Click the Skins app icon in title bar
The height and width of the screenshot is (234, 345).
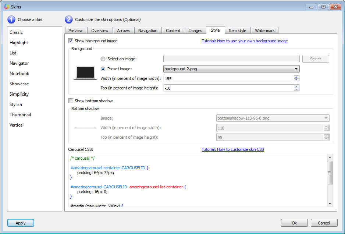(x=6, y=6)
